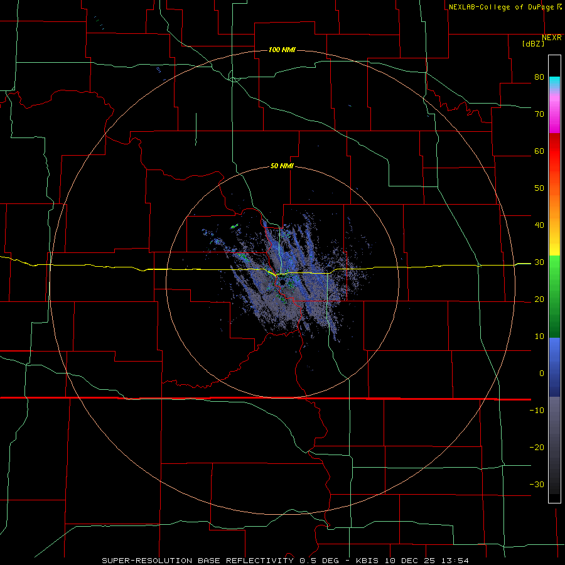This screenshot has width=565, height=565.
Task: Click the 60 value on the dBZ scale
Action: click(539, 151)
